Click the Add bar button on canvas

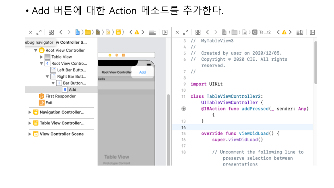click(x=142, y=72)
